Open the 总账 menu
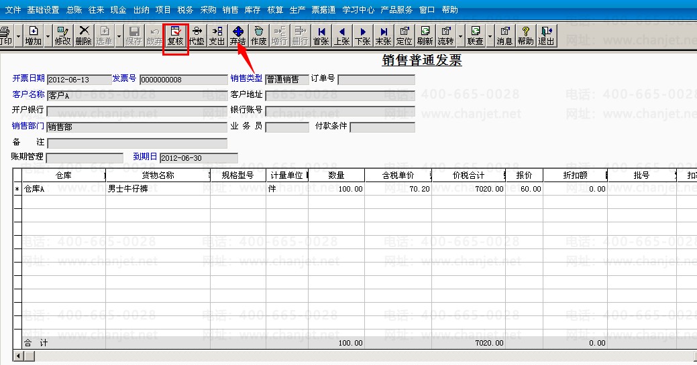697x365 pixels. pyautogui.click(x=74, y=10)
